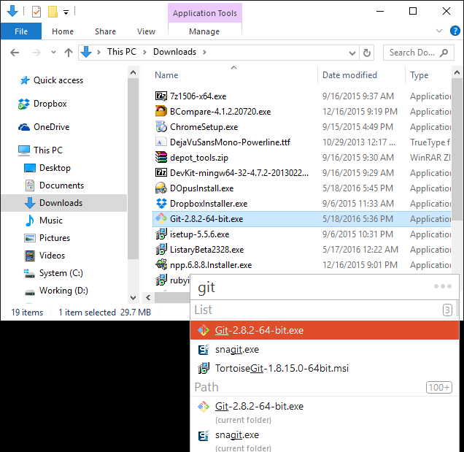This screenshot has width=464, height=452.
Task: Click horizontal scrollbar left arrow
Action: pos(148,297)
